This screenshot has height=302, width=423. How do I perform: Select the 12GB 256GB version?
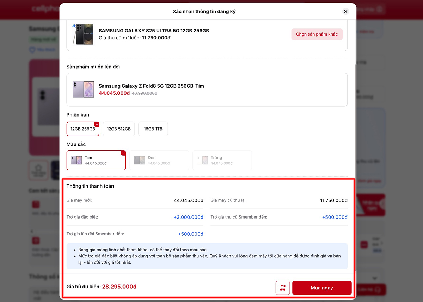83,129
